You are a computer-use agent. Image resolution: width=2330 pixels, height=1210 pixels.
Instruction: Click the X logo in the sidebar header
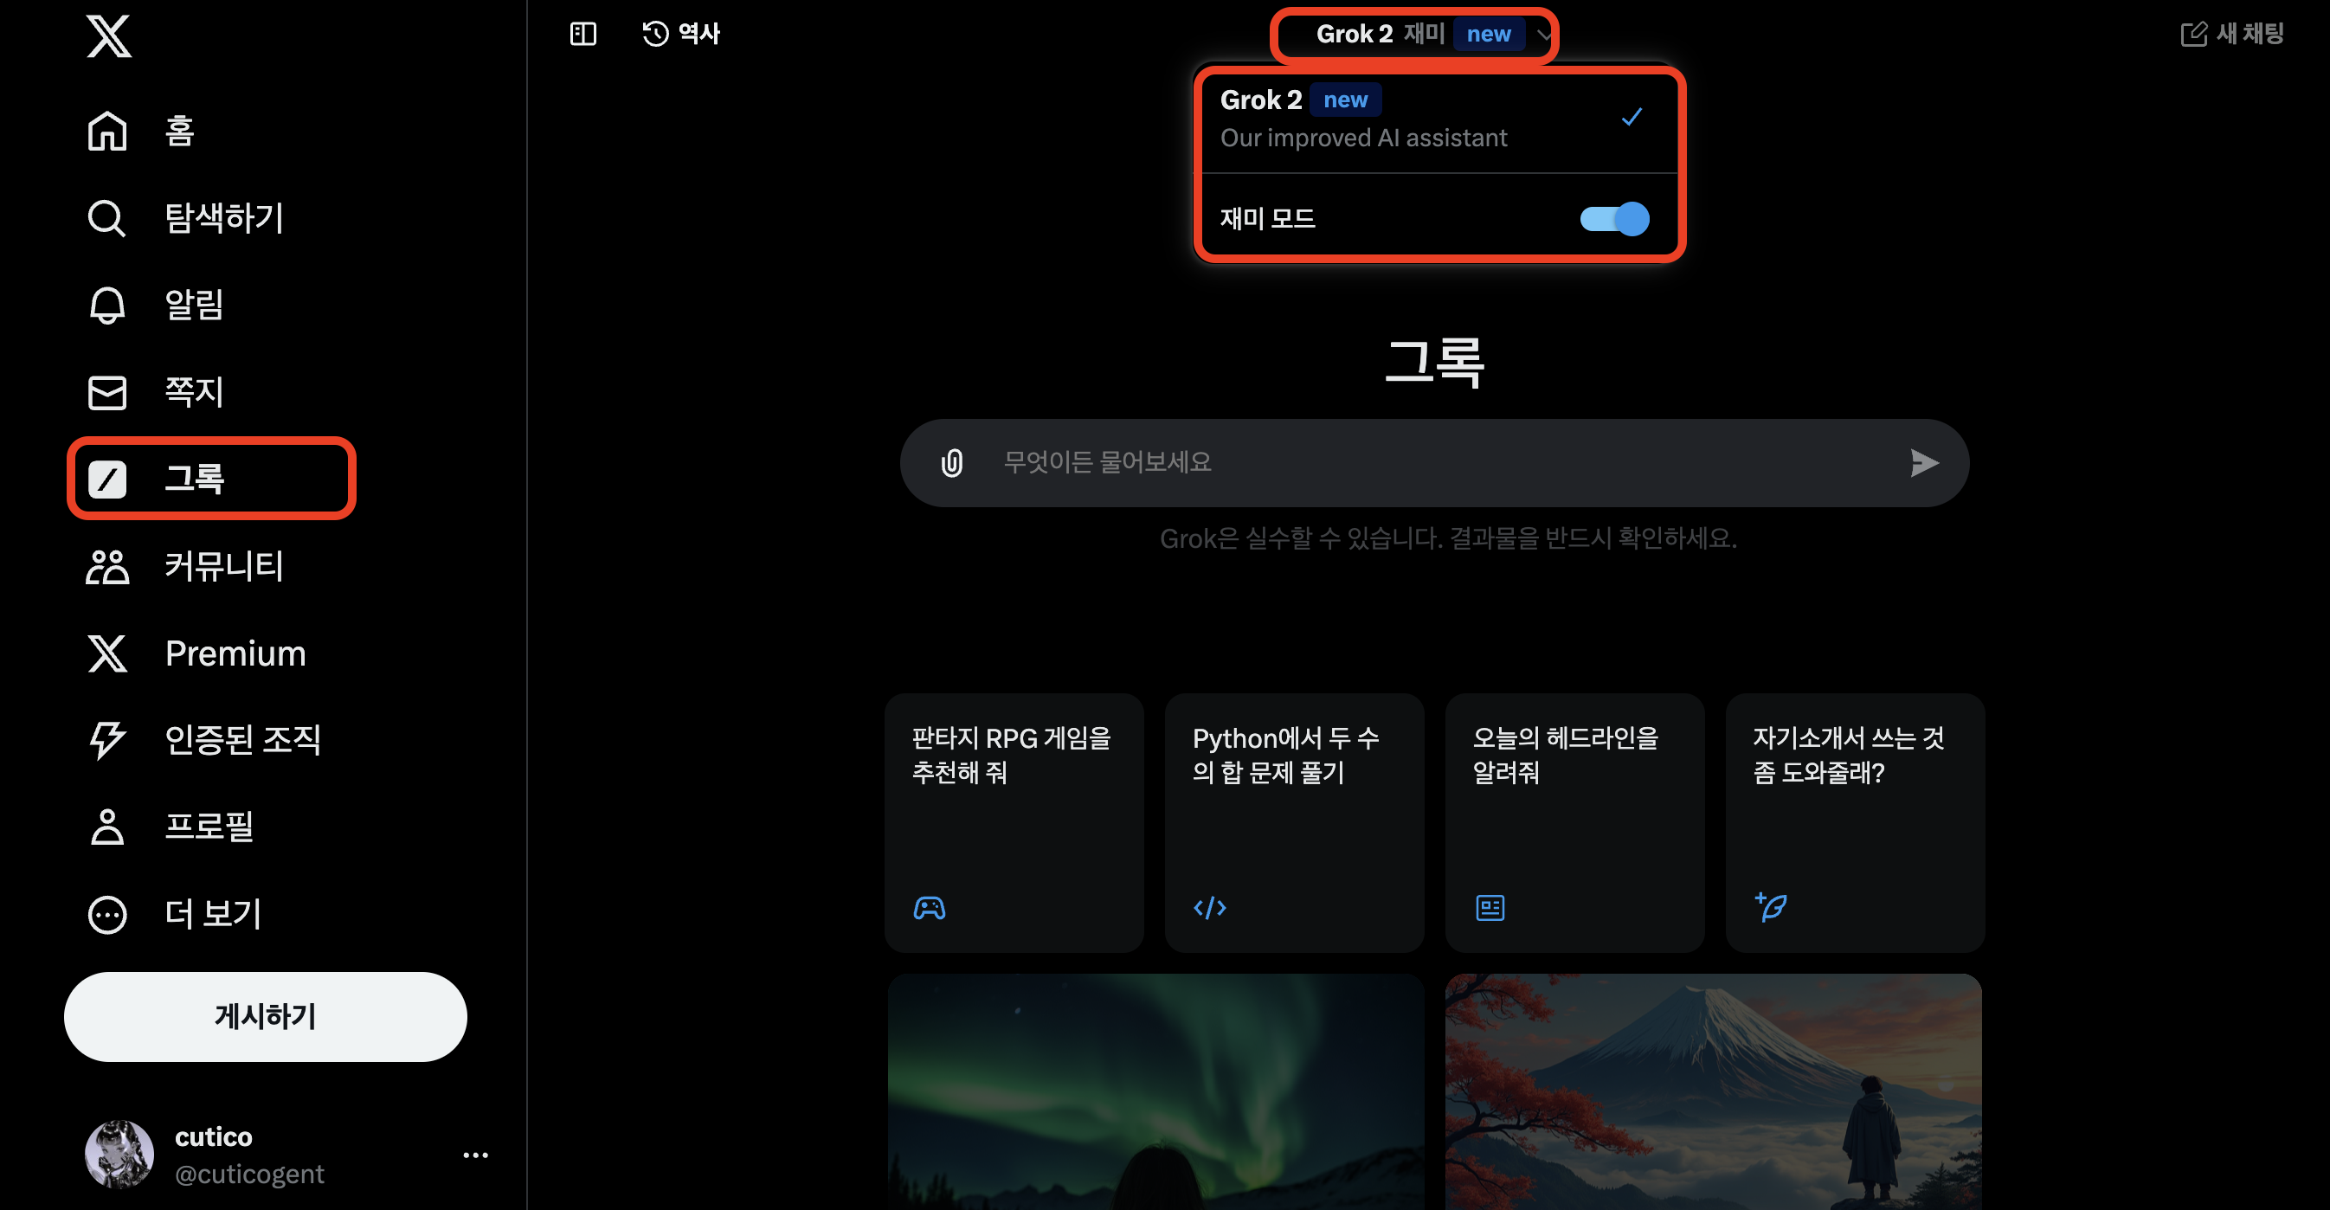(108, 36)
